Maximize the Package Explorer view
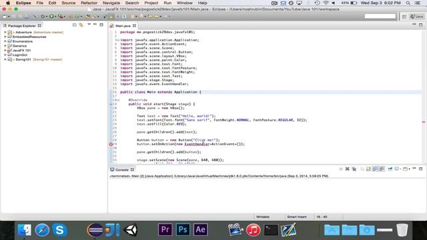This screenshot has width=427, height=240. coord(101,25)
